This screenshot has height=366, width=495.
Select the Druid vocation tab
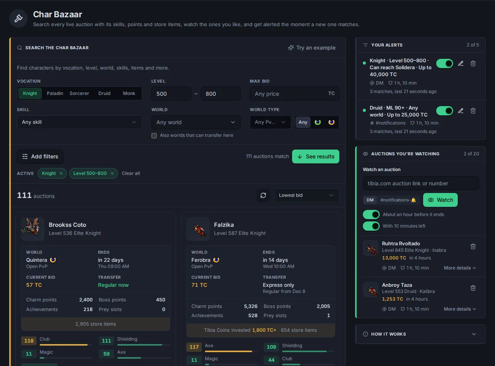(104, 93)
